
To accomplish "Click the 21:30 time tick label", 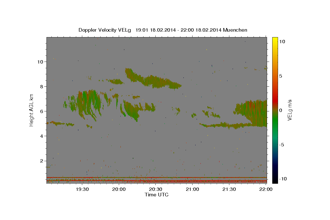I will (x=229, y=189).
